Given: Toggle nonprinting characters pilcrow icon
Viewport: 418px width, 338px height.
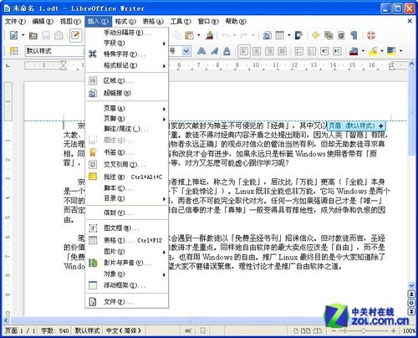Looking at the screenshot, I should tap(354, 35).
